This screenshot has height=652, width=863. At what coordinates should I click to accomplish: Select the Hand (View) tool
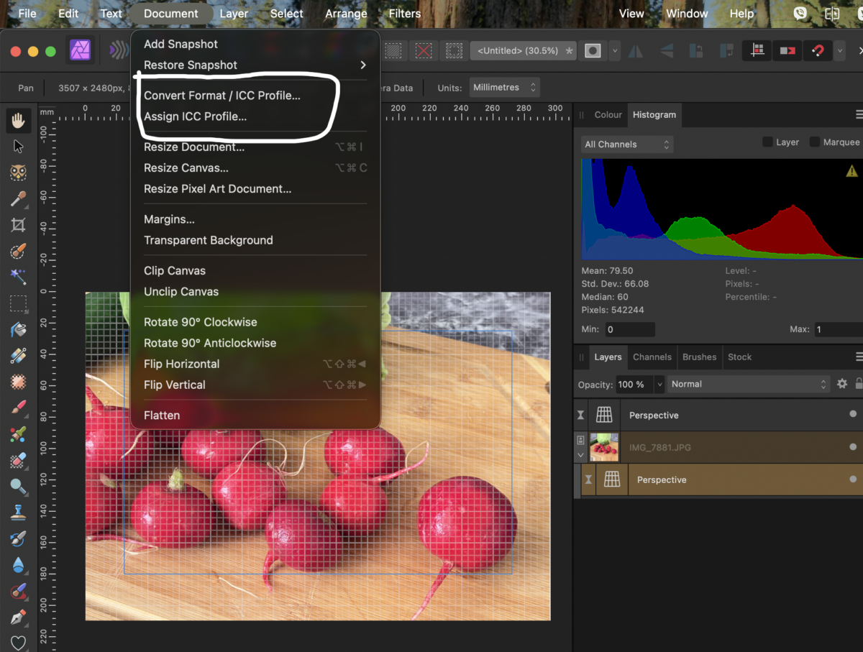(19, 120)
